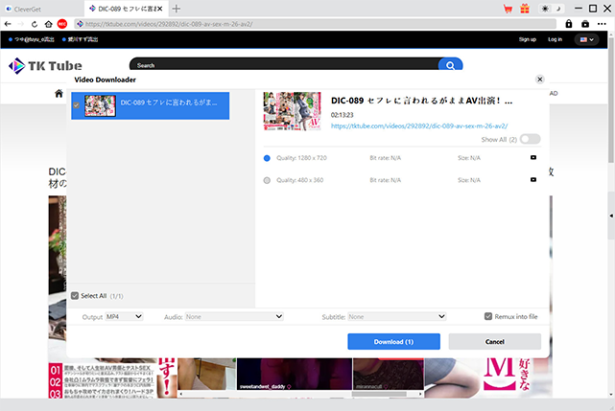Open a new tab with plus icon
Image resolution: width=615 pixels, height=411 pixels.
(177, 9)
